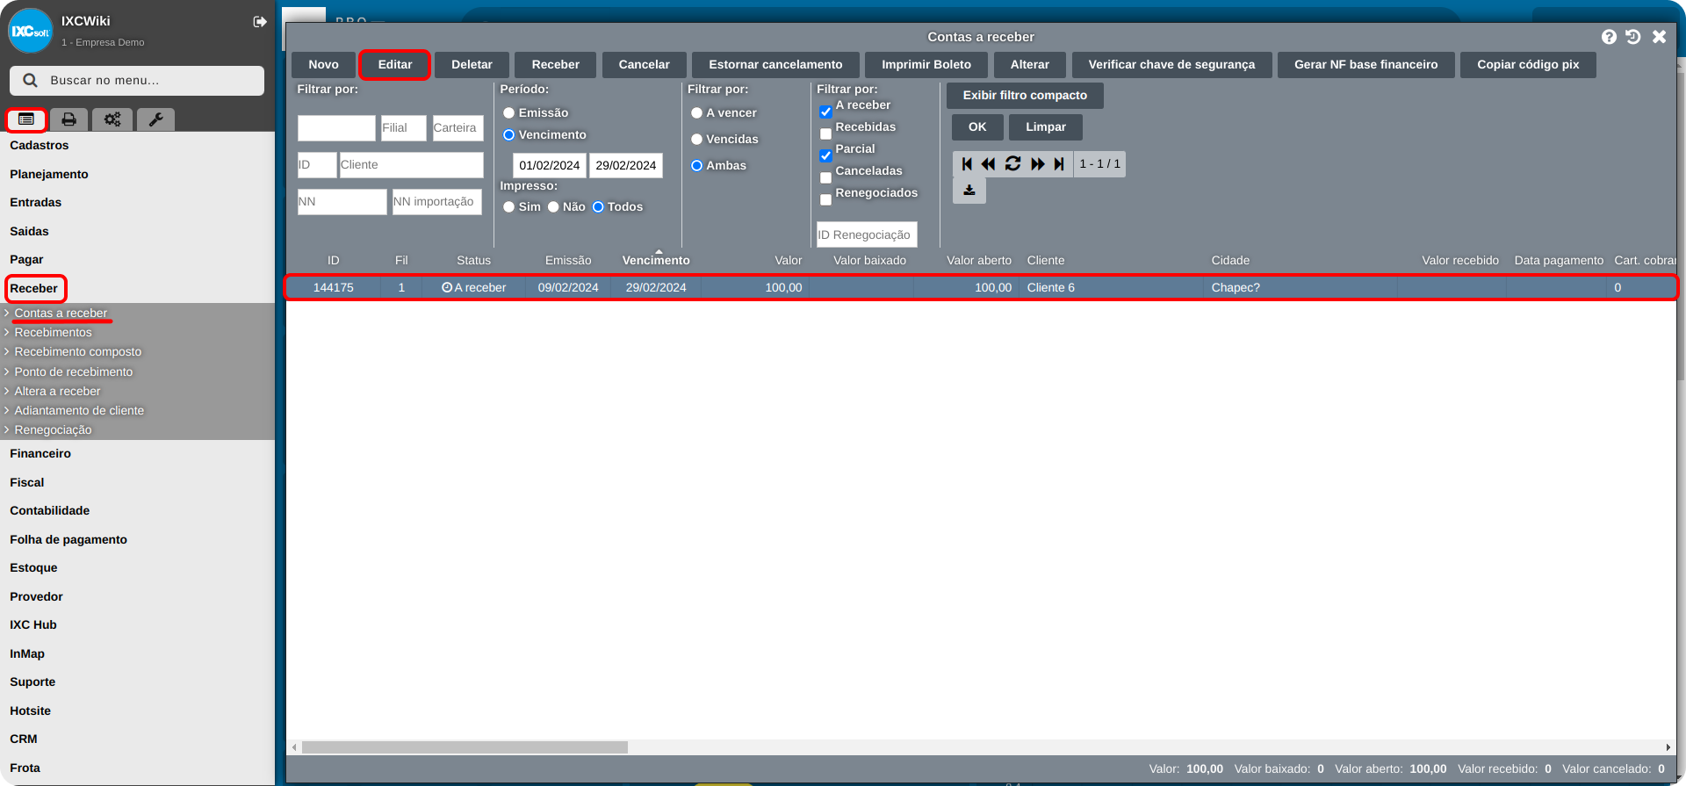This screenshot has width=1686, height=786.
Task: Open the Provedor menu
Action: pyautogui.click(x=36, y=597)
